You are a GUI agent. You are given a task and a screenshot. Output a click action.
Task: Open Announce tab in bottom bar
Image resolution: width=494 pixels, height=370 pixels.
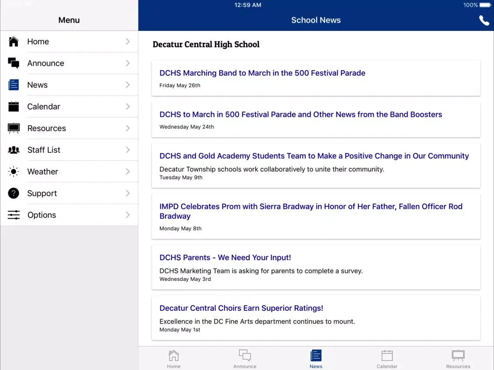click(x=245, y=359)
